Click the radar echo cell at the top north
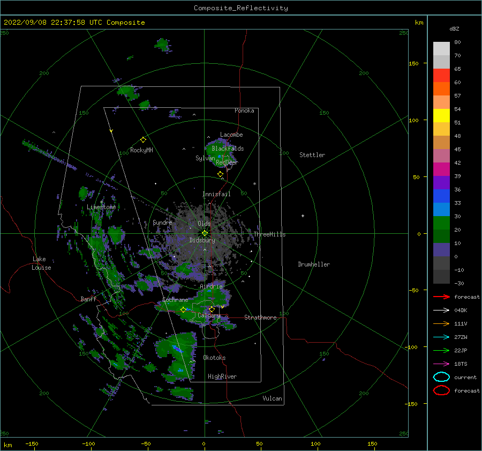Image resolution: width=482 pixels, height=451 pixels. point(162,45)
